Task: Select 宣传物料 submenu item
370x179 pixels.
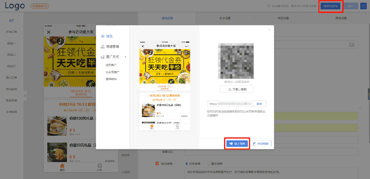Action: (x=111, y=79)
